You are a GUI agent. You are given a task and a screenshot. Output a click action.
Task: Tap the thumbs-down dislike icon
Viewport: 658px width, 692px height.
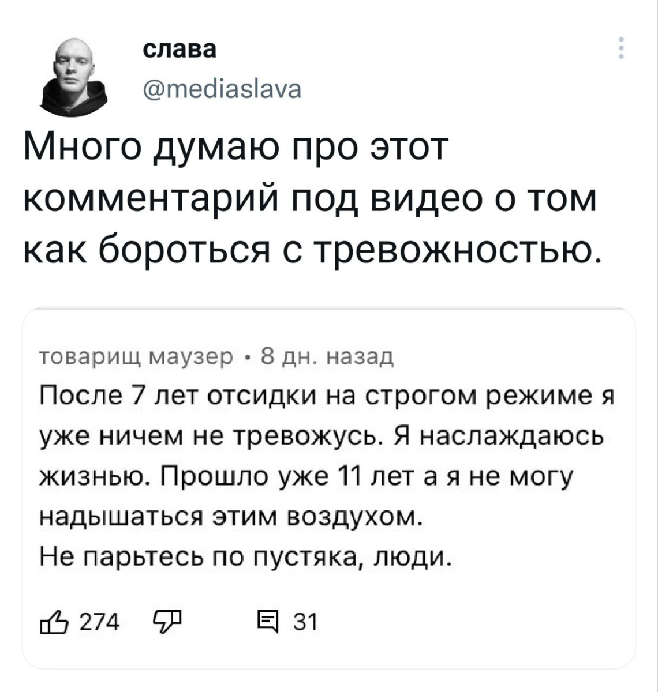point(167,622)
